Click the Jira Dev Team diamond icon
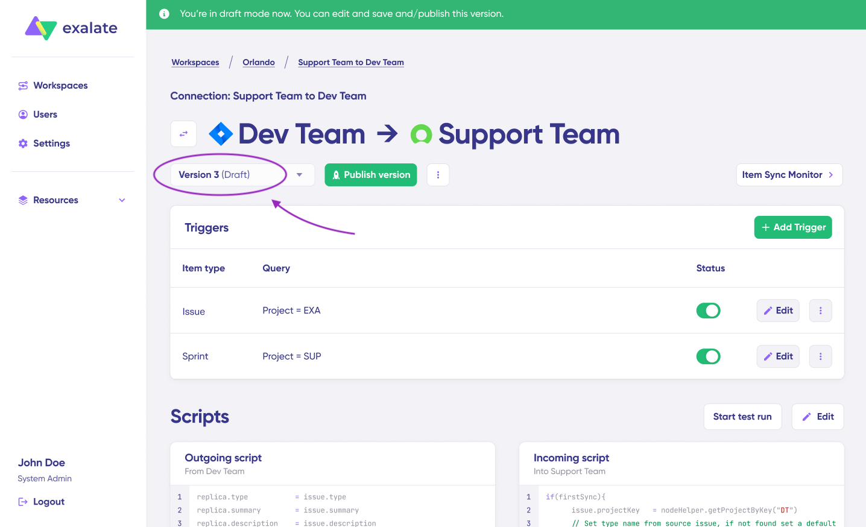The image size is (866, 527). point(221,134)
